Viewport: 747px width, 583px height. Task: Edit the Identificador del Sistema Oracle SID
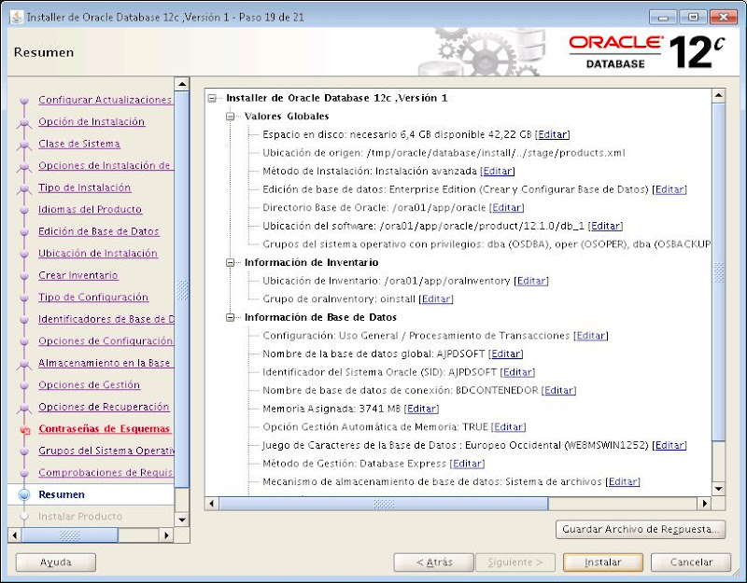[517, 372]
